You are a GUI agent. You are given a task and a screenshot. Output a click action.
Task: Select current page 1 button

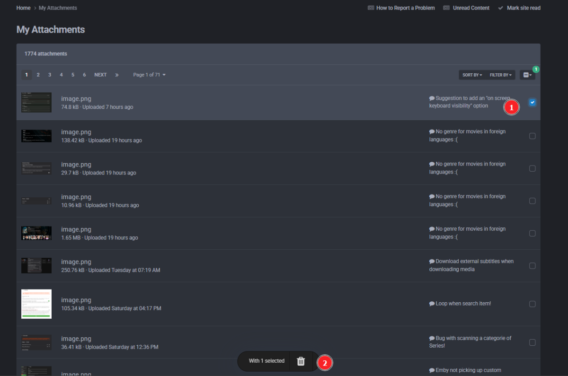(x=27, y=75)
